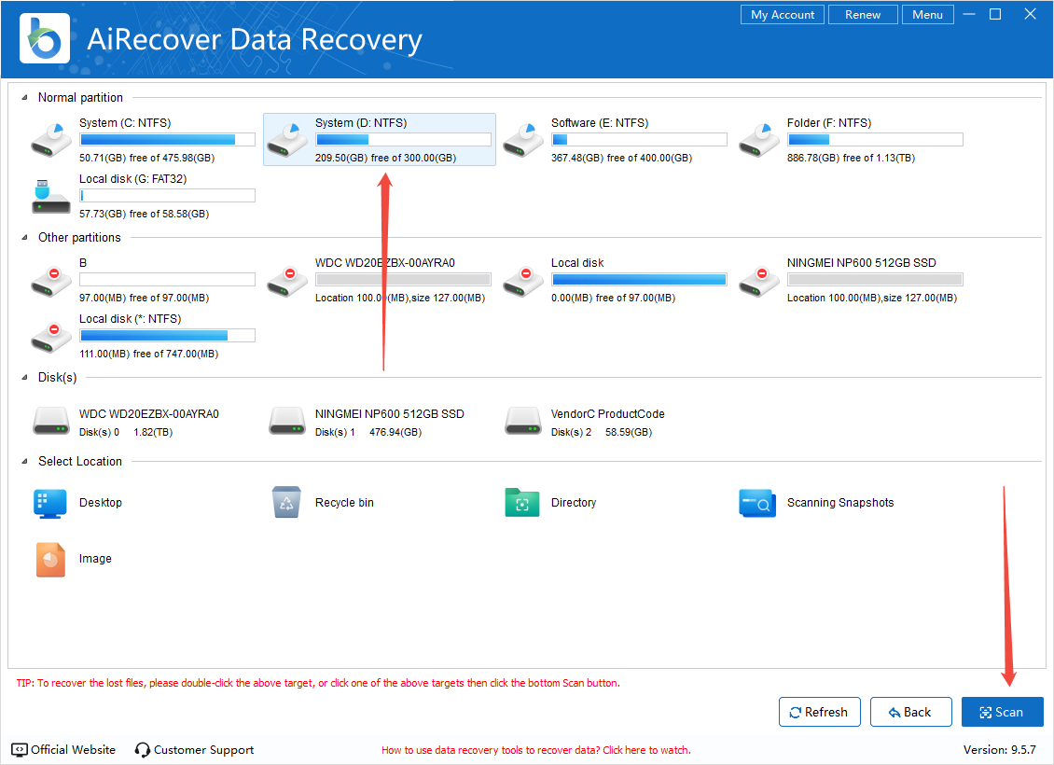Select the System C: NTFS drive icon

[x=50, y=140]
